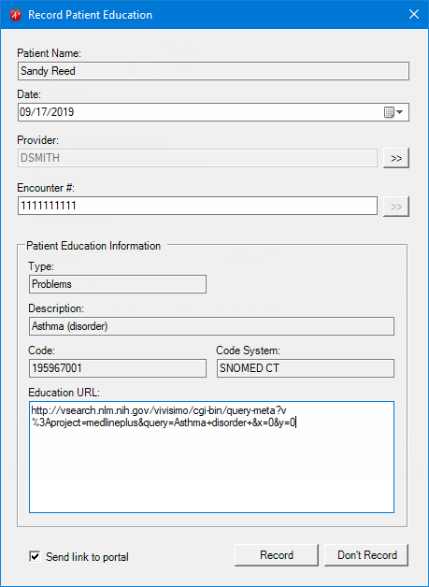This screenshot has width=429, height=587.
Task: Click the Send link to portal label
Action: tap(87, 557)
